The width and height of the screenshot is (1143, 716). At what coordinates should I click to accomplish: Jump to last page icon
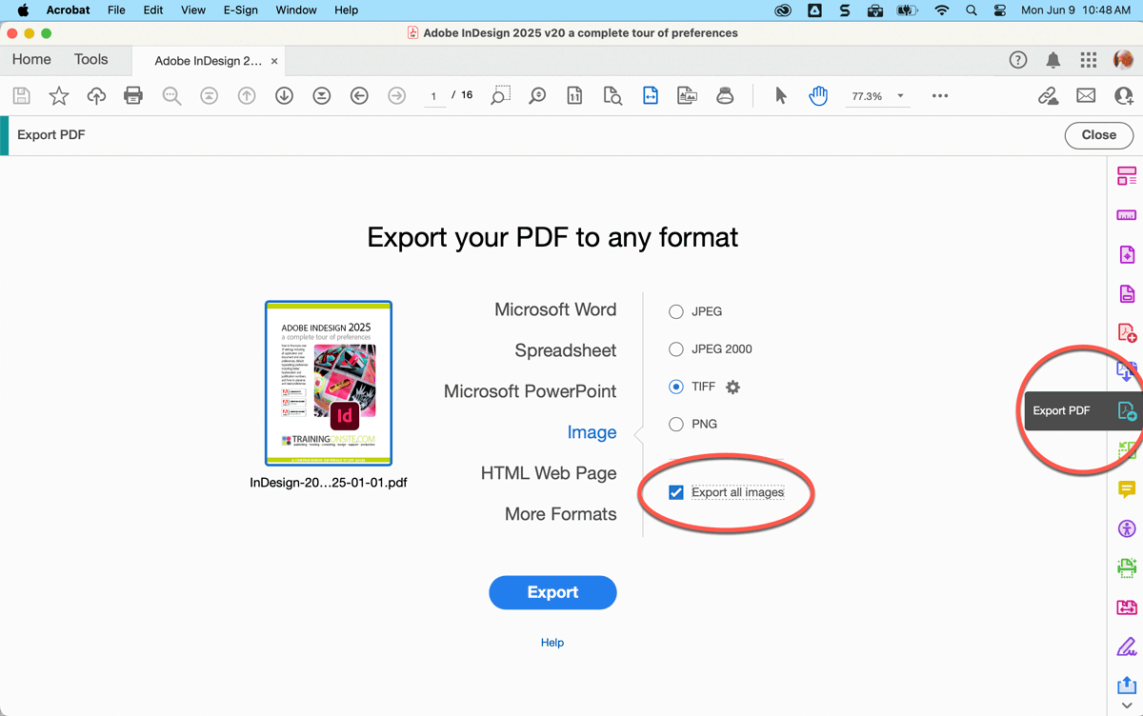[322, 96]
